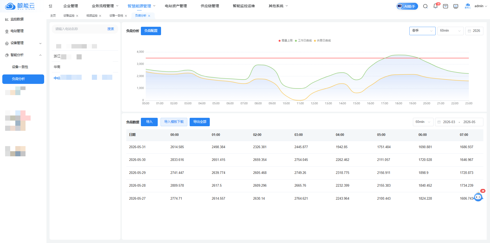Expand 设备管理 sidebar menu
This screenshot has width=490, height=243.
23,43
